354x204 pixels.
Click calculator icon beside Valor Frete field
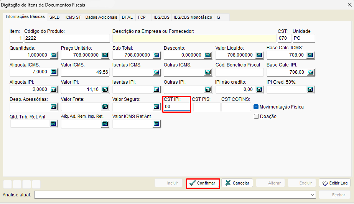(105, 107)
